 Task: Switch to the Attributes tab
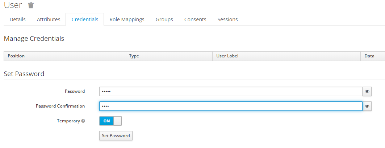tap(49, 19)
